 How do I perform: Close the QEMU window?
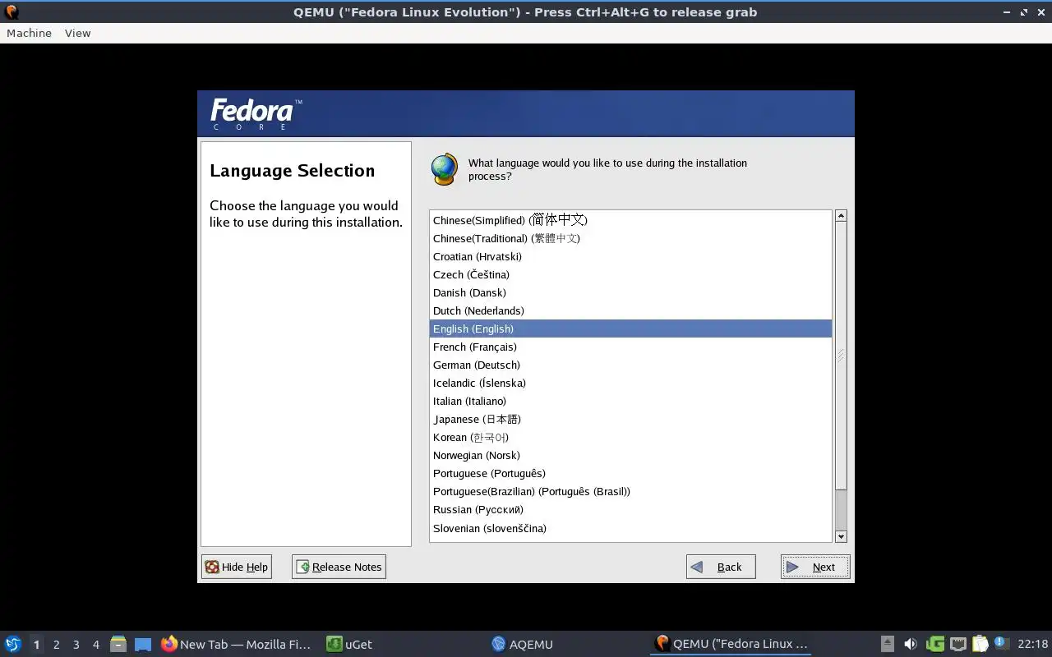pos(1040,11)
